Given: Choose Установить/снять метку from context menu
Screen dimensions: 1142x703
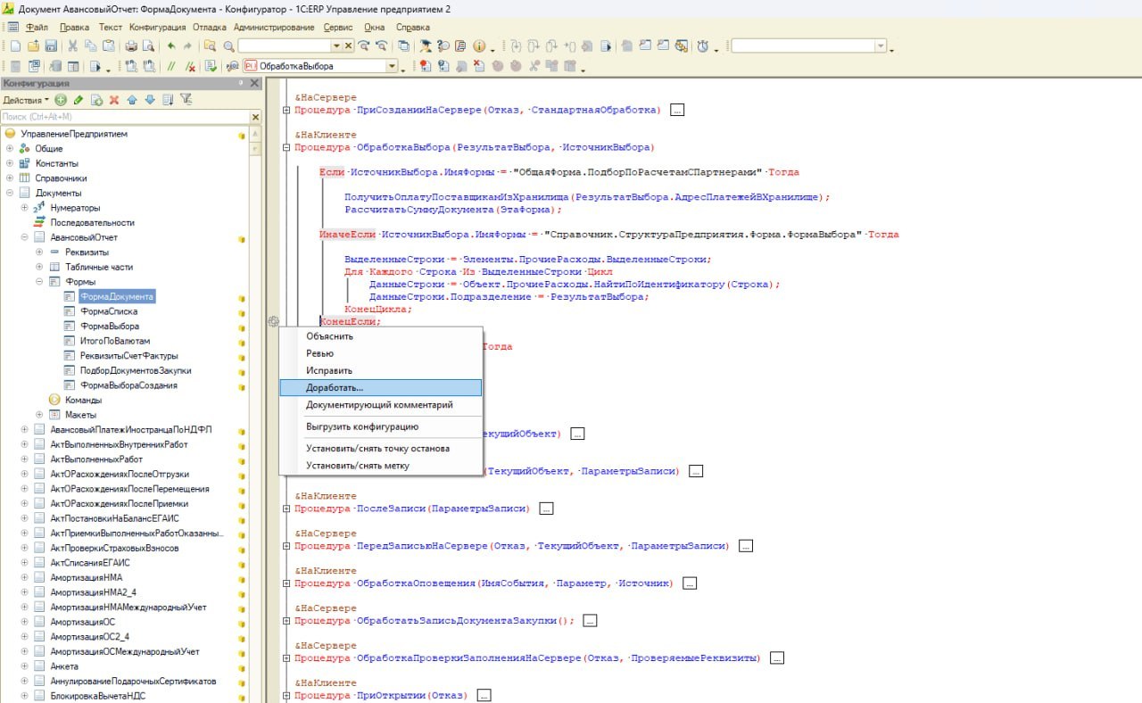Looking at the screenshot, I should 380,466.
